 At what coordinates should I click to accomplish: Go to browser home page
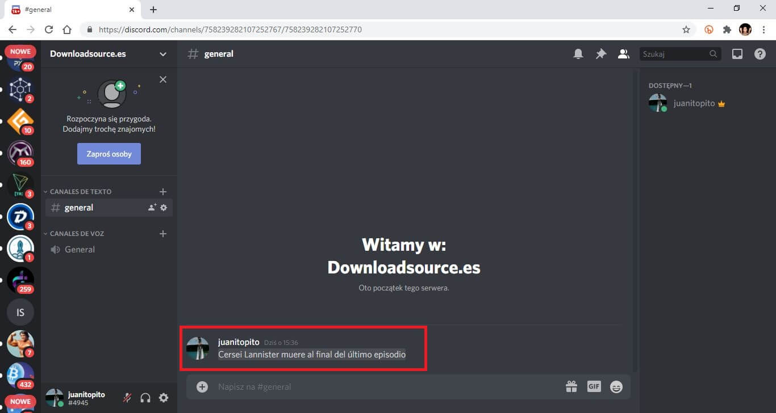click(67, 29)
